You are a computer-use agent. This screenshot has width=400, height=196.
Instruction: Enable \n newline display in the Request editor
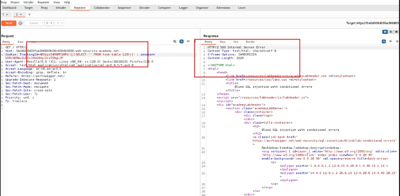click(188, 41)
